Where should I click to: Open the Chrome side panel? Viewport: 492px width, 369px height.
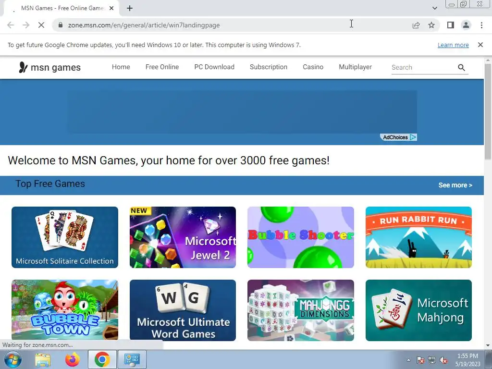click(451, 25)
